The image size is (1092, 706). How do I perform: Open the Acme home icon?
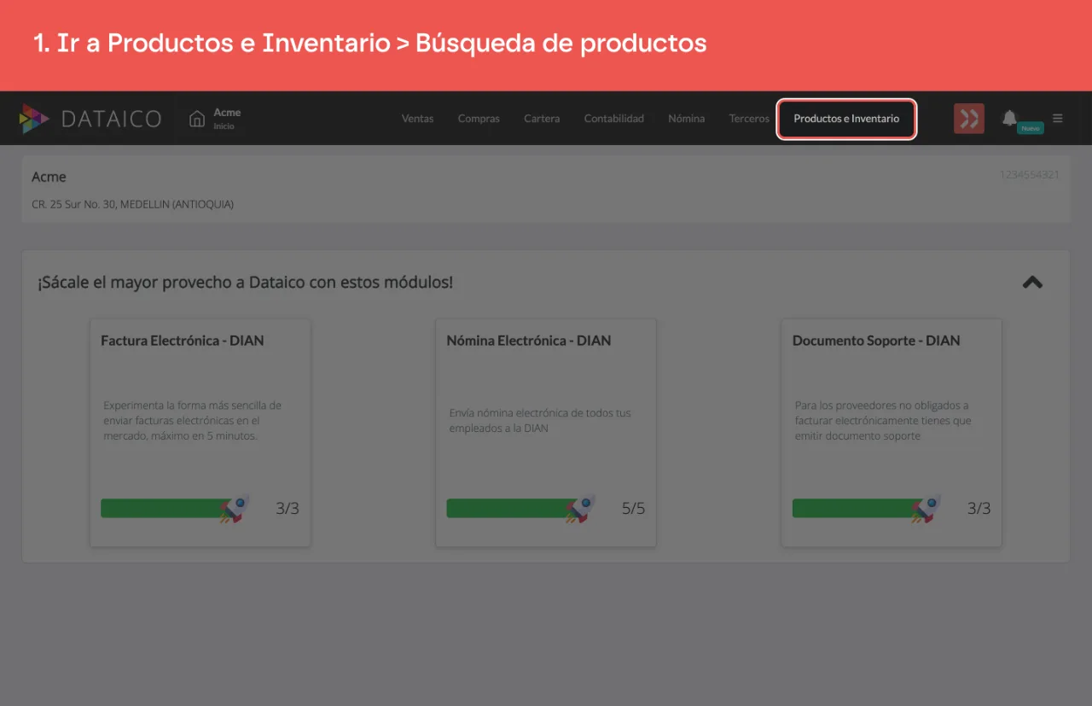[x=197, y=119]
